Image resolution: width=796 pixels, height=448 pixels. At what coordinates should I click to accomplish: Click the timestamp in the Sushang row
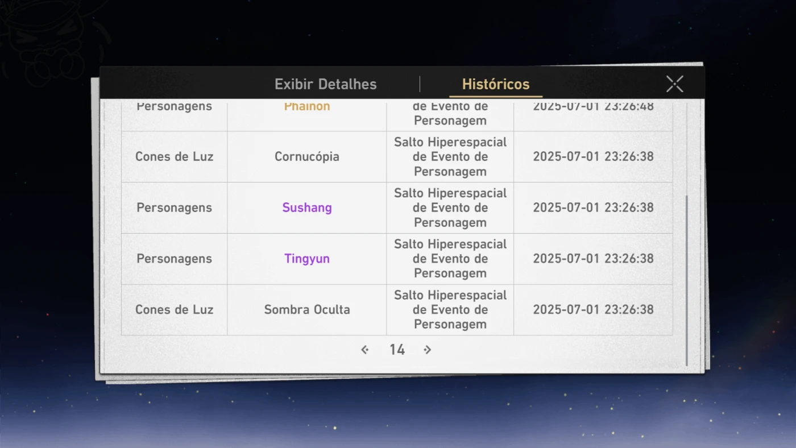(593, 208)
